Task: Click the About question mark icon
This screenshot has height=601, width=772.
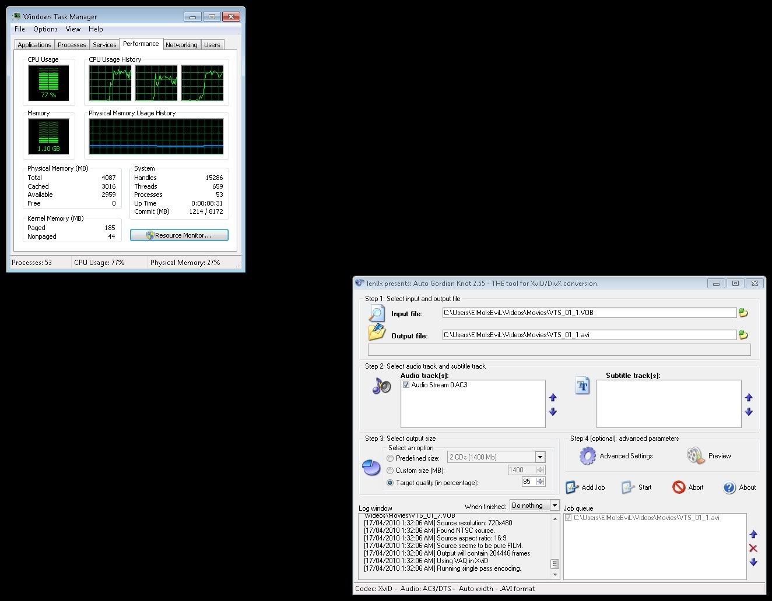Action: [729, 487]
